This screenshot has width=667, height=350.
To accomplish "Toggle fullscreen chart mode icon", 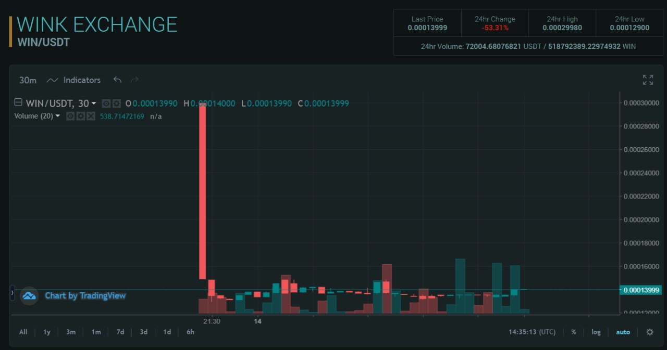I will (x=648, y=80).
